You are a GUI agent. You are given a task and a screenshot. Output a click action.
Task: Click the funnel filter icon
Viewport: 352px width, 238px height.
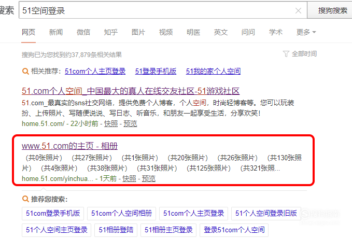(x=286, y=54)
